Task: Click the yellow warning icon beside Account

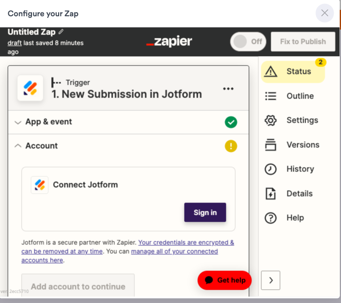Action: pyautogui.click(x=231, y=146)
